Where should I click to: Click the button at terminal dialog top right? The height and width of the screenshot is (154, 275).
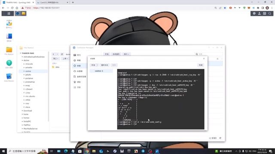(x=201, y=65)
